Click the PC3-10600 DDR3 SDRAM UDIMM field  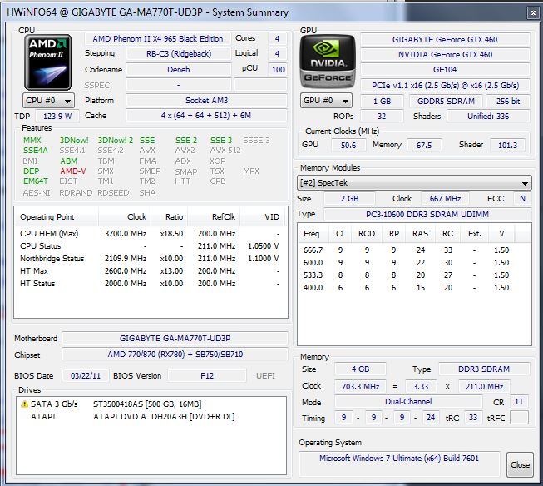pos(427,215)
